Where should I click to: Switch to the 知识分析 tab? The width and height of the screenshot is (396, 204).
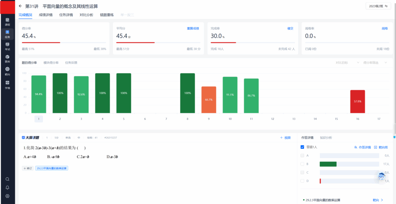(326, 138)
